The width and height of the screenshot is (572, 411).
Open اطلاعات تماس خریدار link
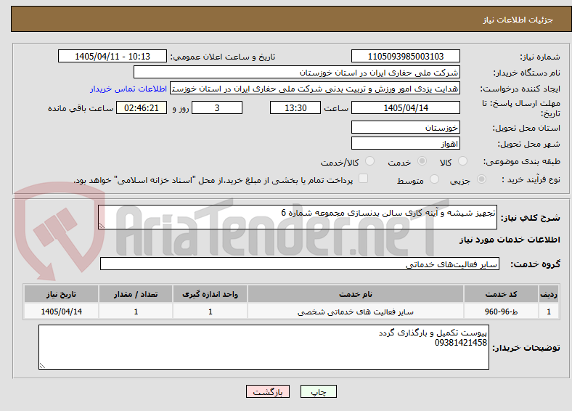[128, 89]
